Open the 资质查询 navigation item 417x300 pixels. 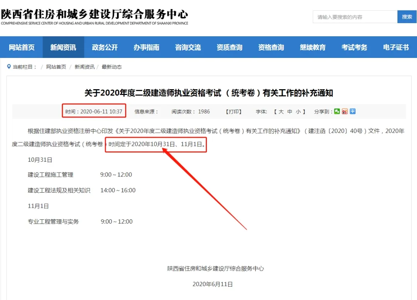click(229, 47)
